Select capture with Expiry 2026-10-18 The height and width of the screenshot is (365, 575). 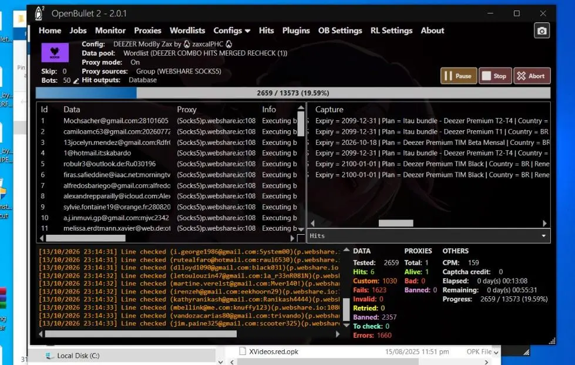tap(428, 143)
